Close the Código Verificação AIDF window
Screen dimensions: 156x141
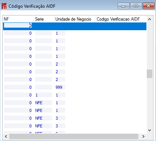click(x=149, y=6)
